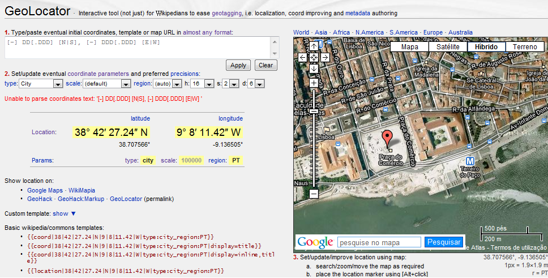The height and width of the screenshot is (278, 548).
Task: Click the Pesquisar search button
Action: pyautogui.click(x=444, y=242)
